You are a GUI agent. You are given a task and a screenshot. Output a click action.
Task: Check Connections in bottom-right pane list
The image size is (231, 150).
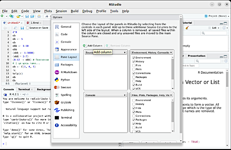(134, 116)
